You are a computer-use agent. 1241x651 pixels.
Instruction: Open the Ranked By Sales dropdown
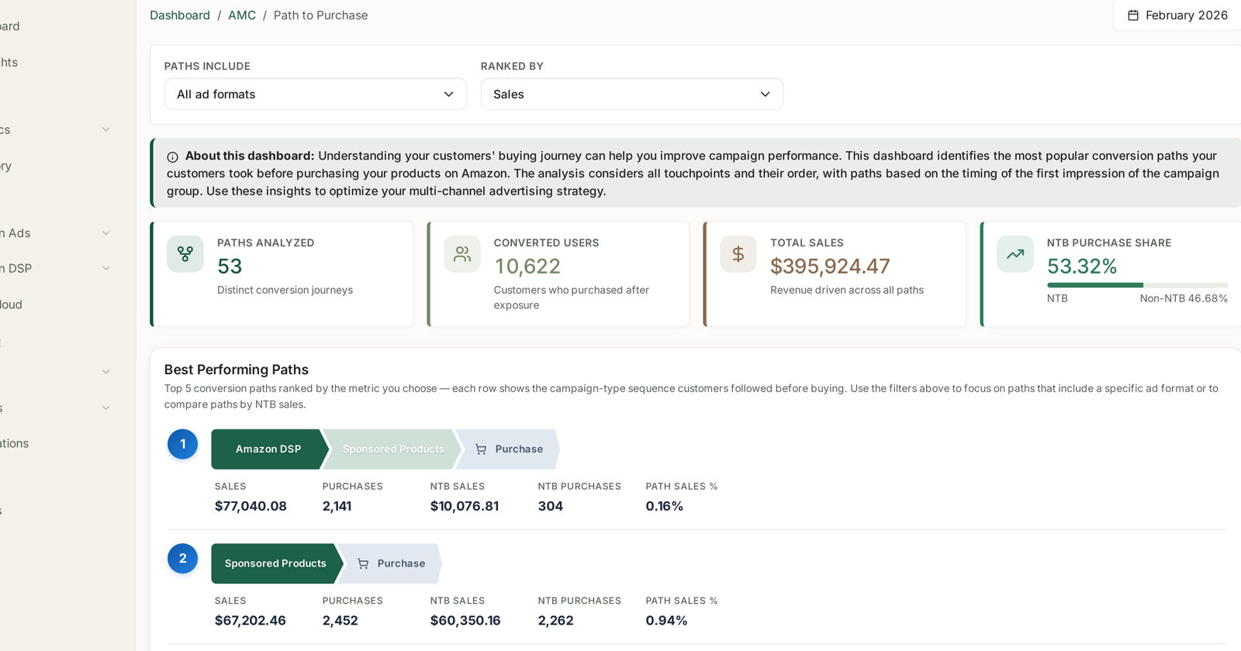632,94
